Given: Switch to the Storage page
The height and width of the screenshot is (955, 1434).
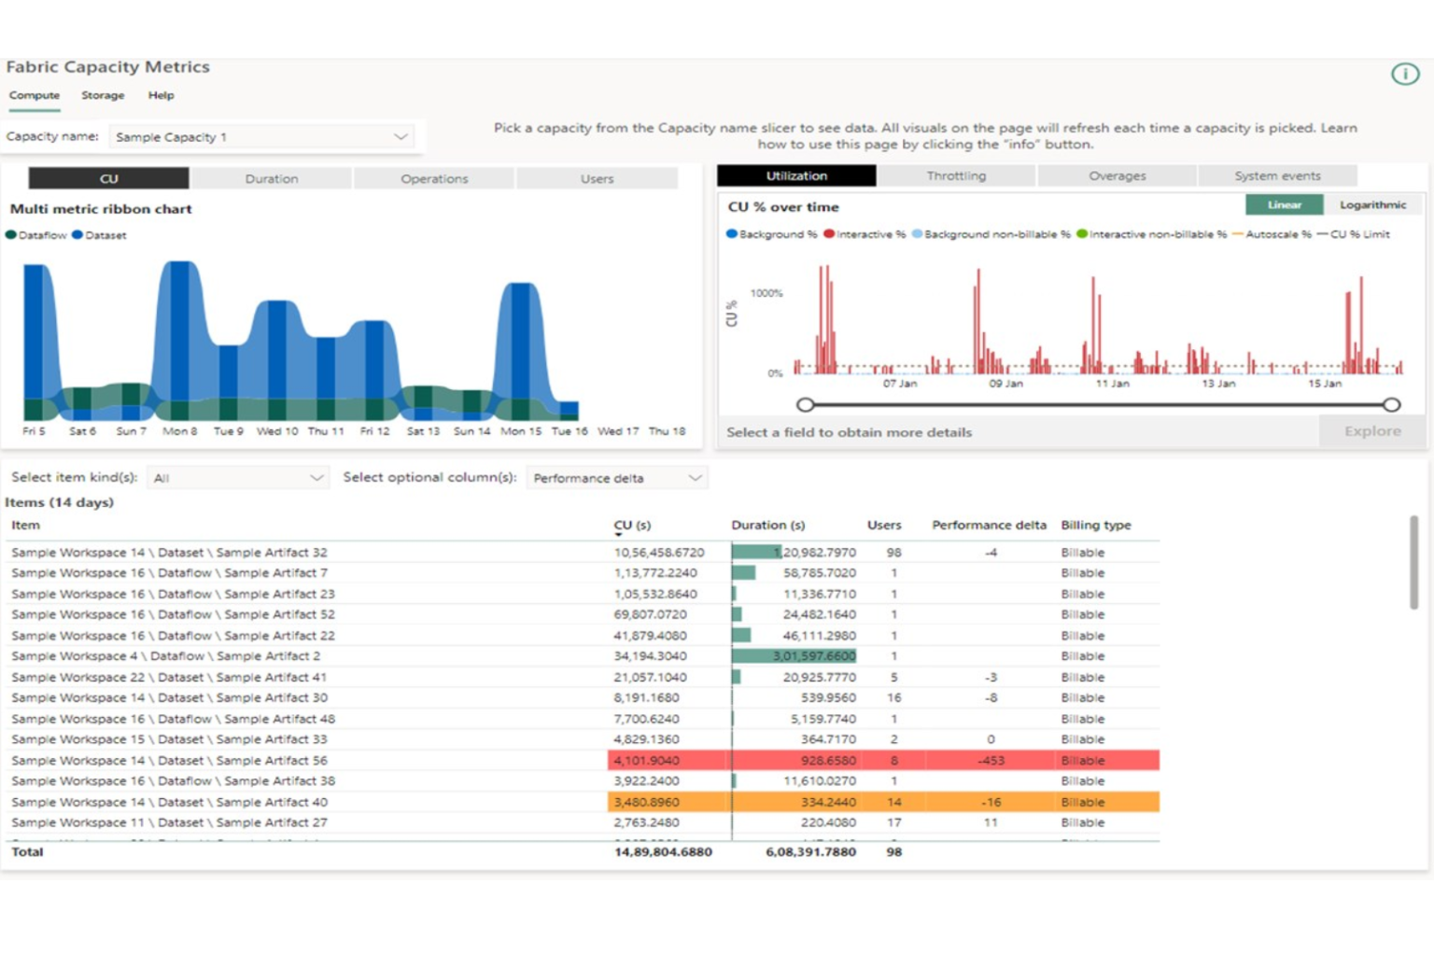Looking at the screenshot, I should tap(103, 95).
